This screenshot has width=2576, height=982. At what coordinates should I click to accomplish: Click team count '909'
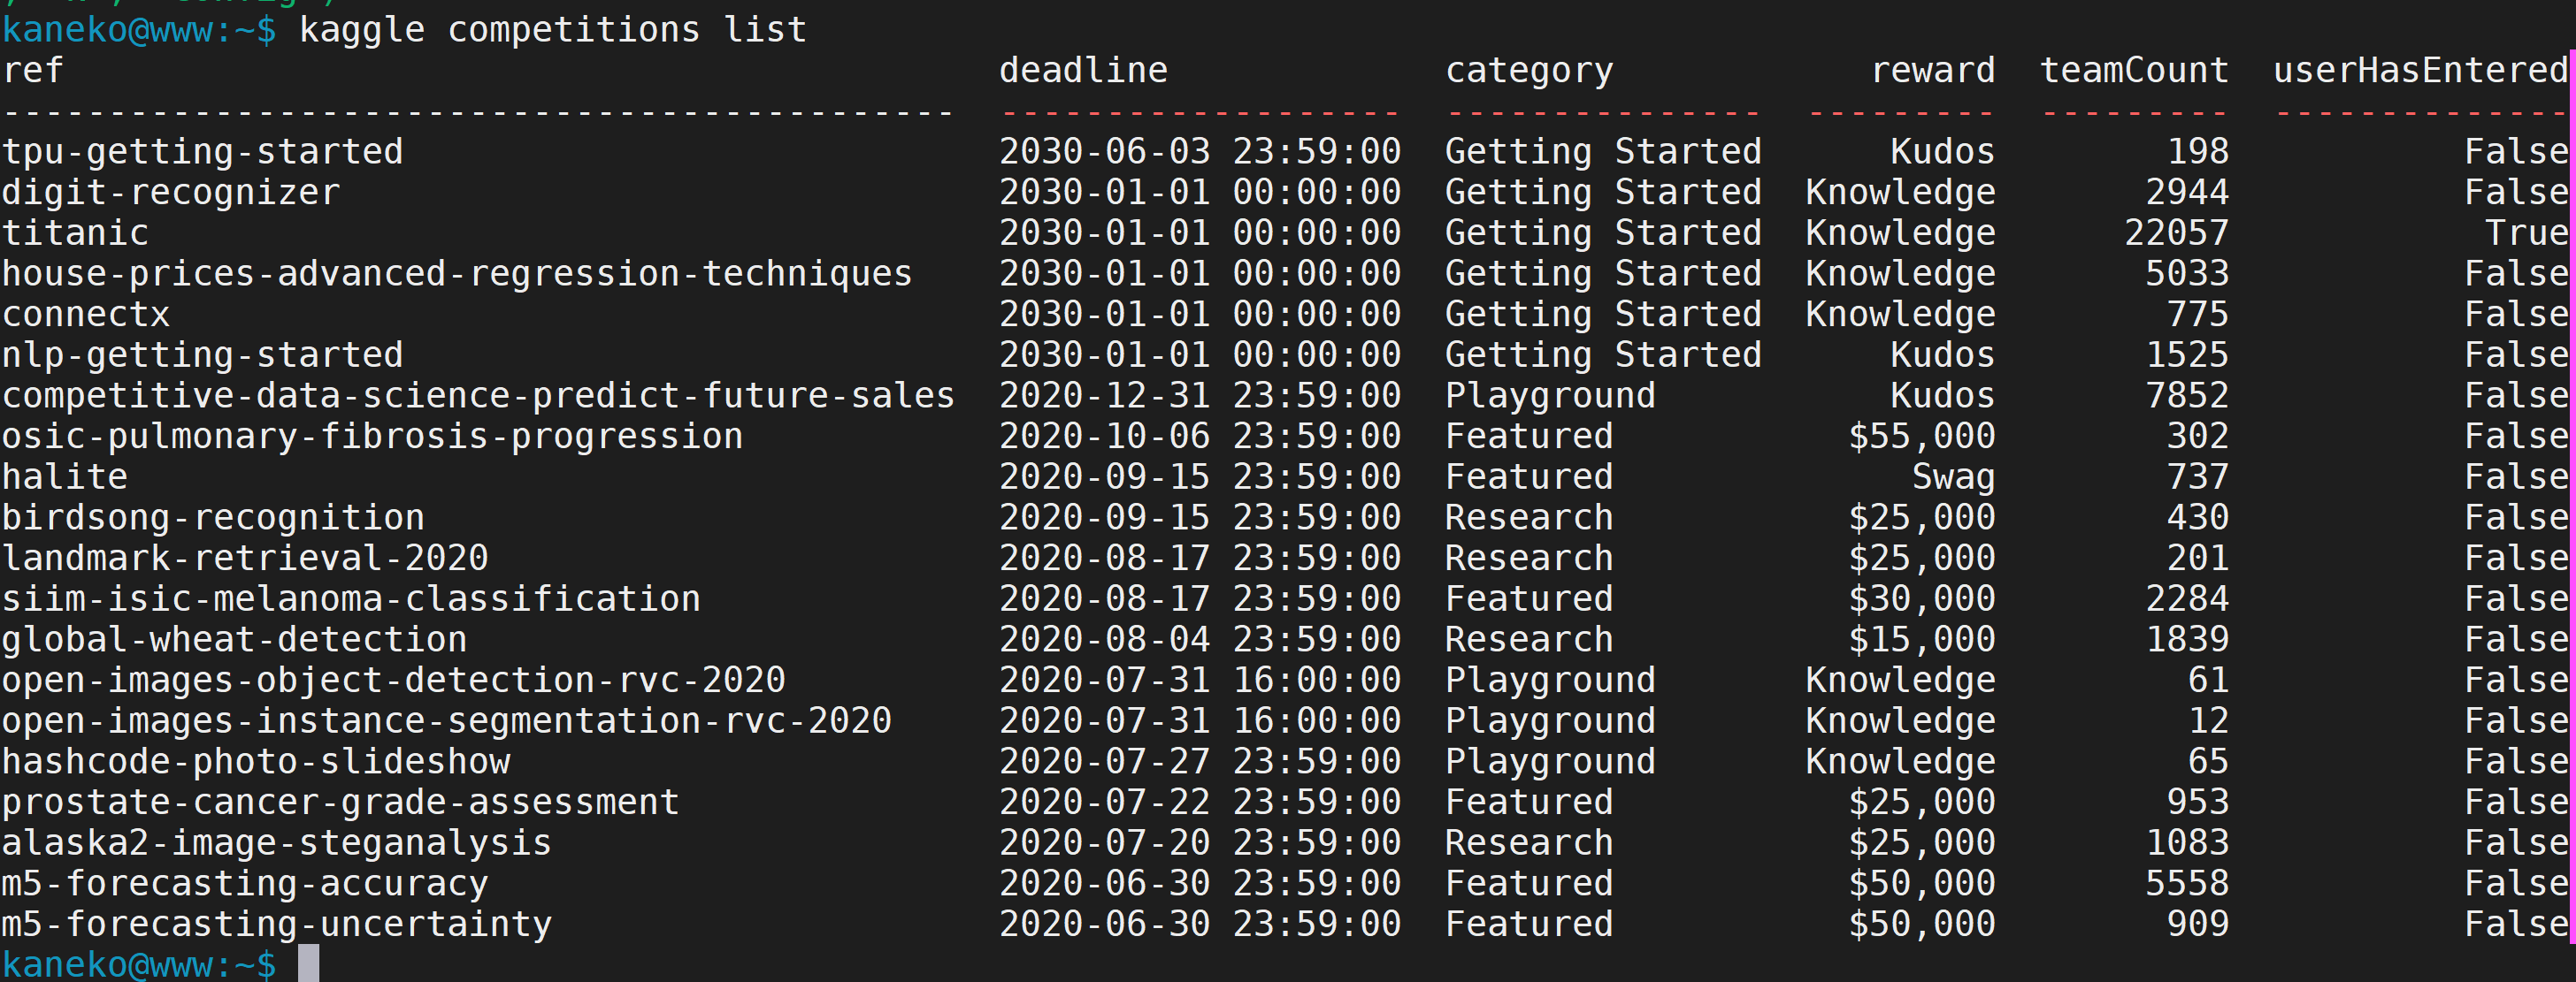coord(2198,924)
